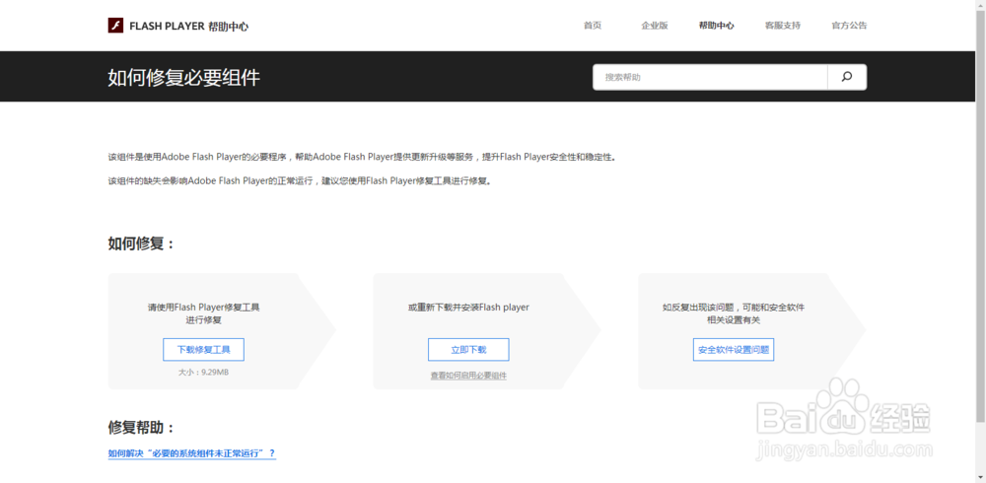This screenshot has width=986, height=483.
Task: Focus the 搜索帮助 search field
Action: click(710, 77)
